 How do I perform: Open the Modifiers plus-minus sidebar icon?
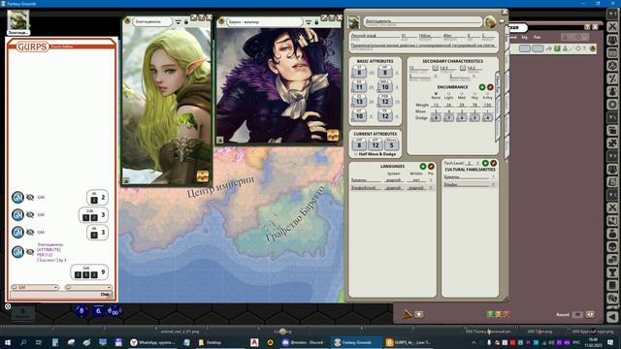(x=612, y=79)
